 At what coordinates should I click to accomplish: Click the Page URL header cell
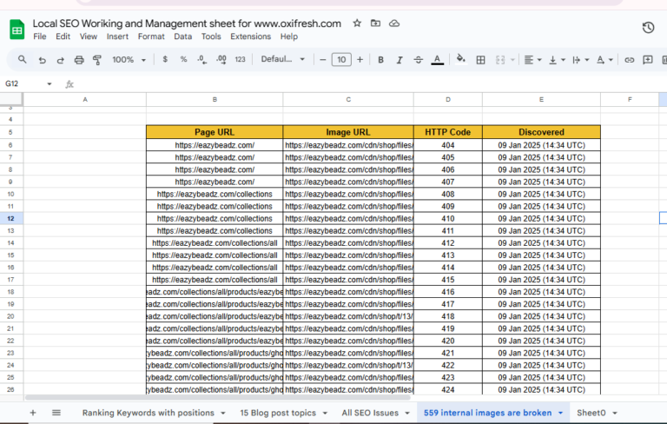[215, 132]
